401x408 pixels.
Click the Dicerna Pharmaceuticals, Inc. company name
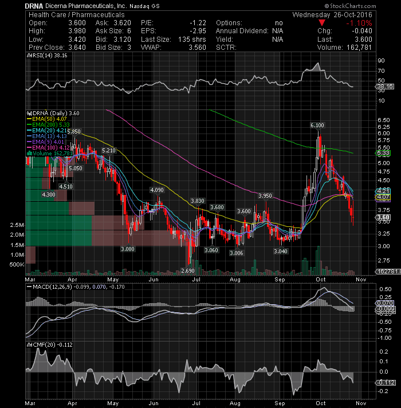click(x=86, y=6)
